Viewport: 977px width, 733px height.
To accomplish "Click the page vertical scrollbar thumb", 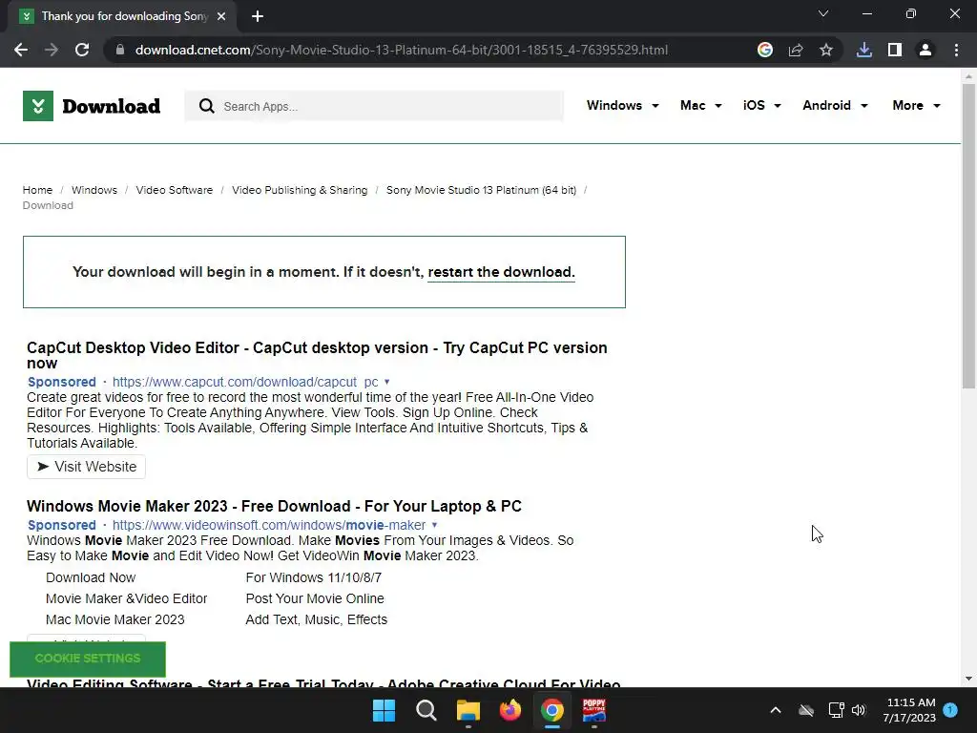I will [968, 237].
